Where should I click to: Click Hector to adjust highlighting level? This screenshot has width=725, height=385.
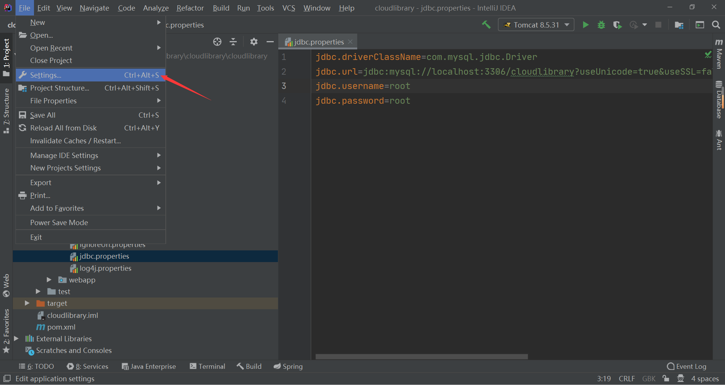[x=680, y=378]
